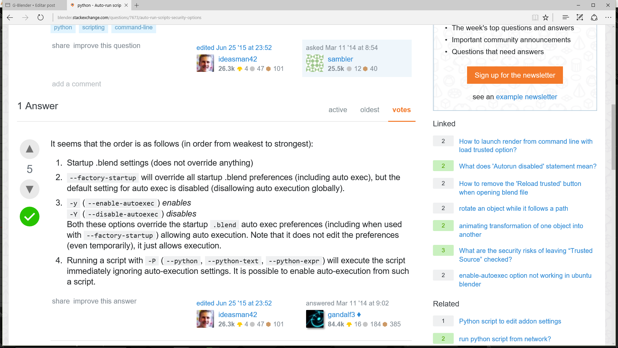Upvote the answer with the up arrow

tap(29, 149)
